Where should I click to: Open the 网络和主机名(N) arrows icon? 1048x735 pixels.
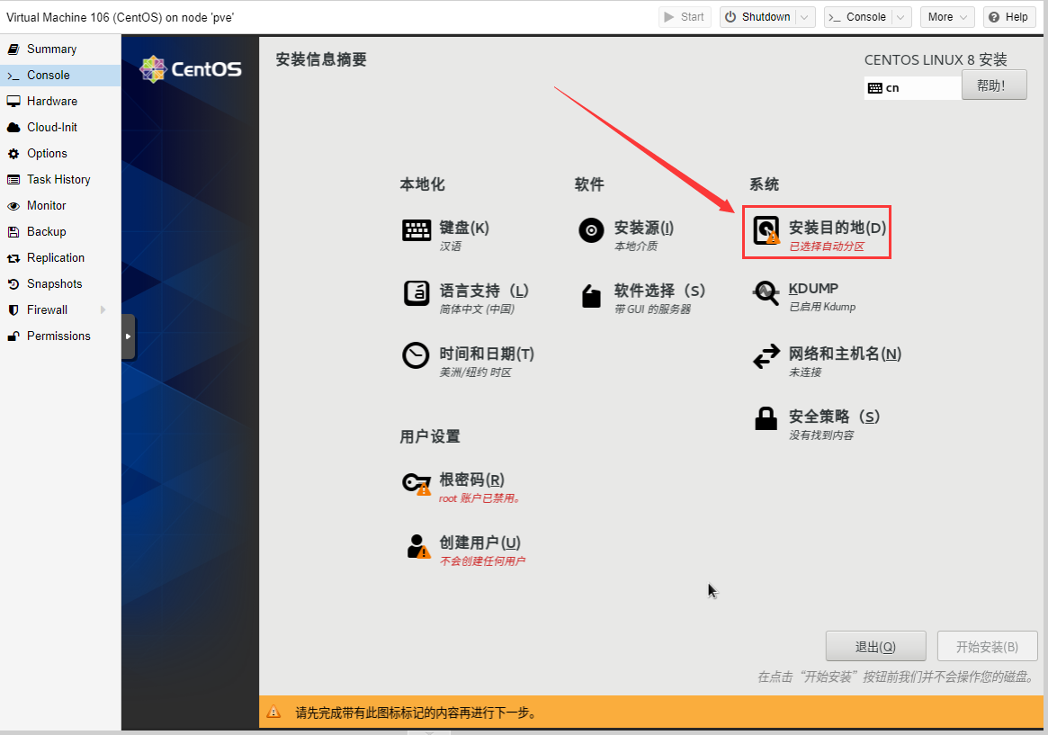tap(766, 356)
